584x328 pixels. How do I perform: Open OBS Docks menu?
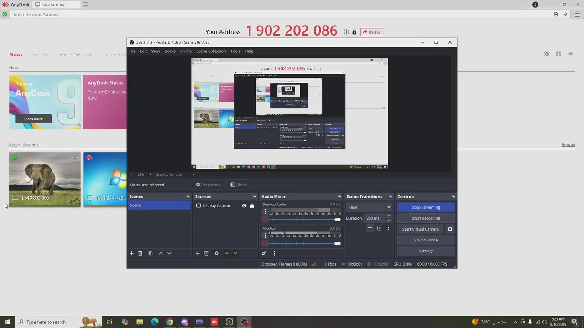tap(170, 51)
